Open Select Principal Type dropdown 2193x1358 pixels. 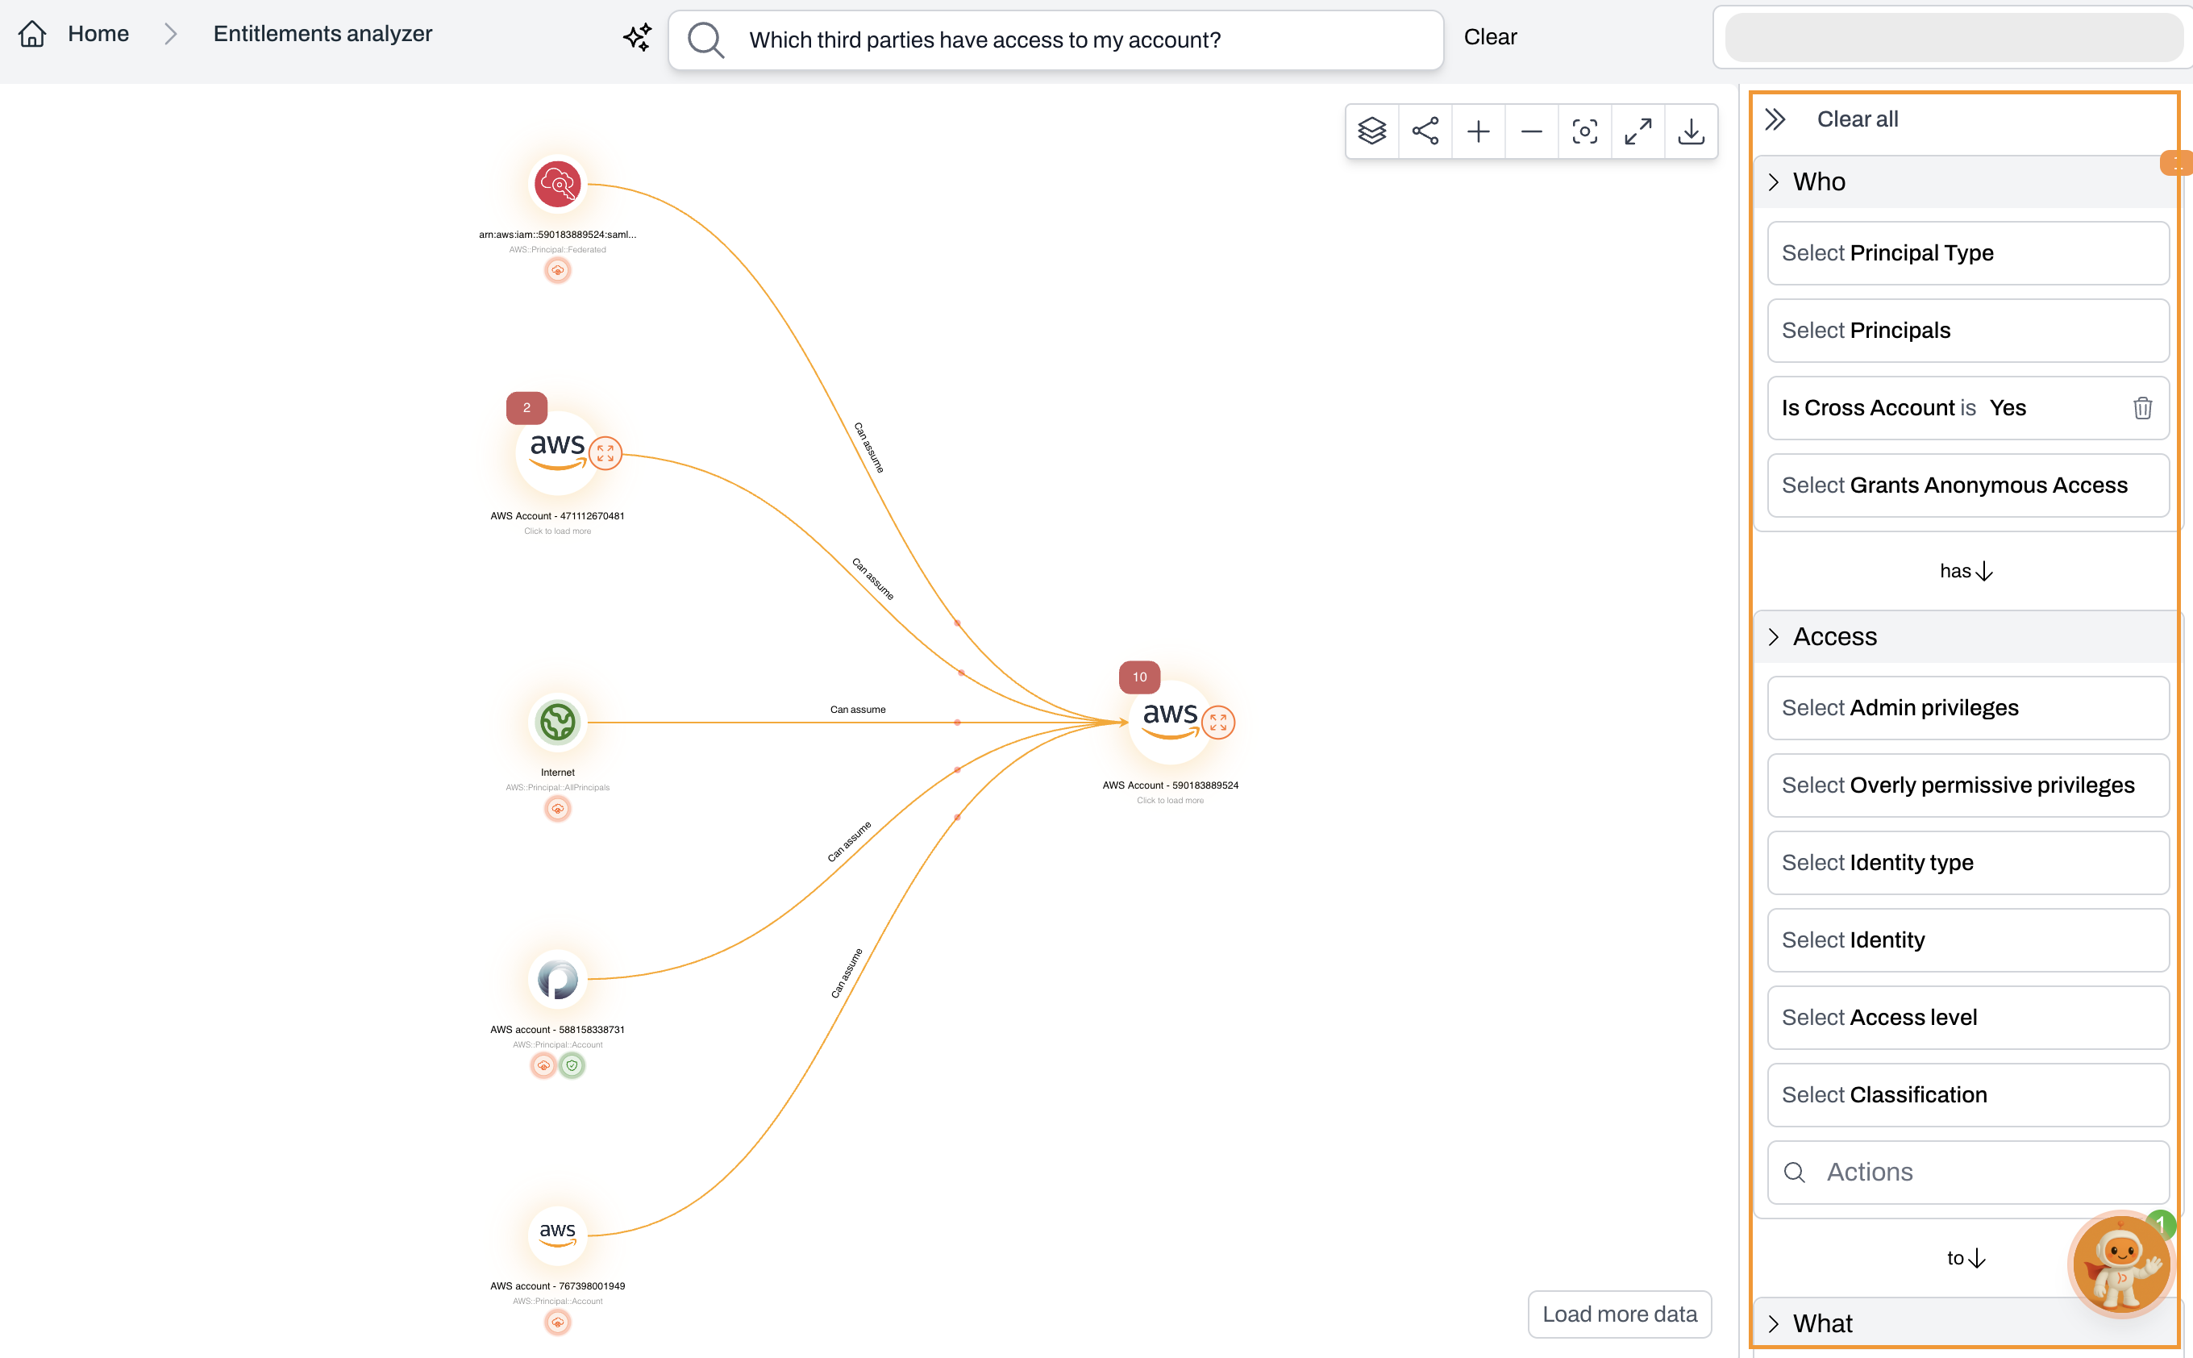pyautogui.click(x=1967, y=253)
